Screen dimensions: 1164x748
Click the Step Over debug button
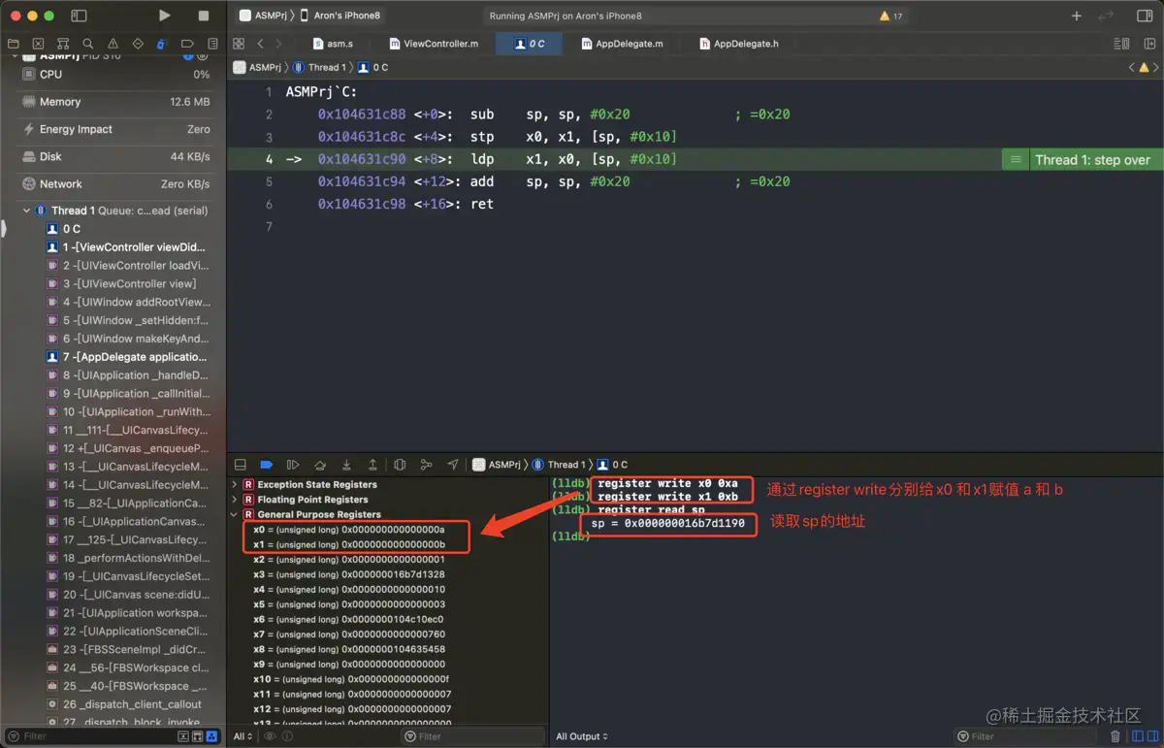pyautogui.click(x=320, y=465)
